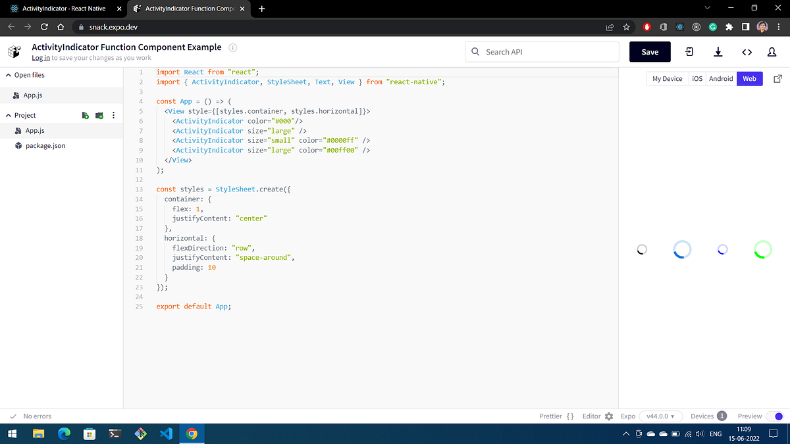Image resolution: width=790 pixels, height=444 pixels.
Task: Click the download project icon
Action: coord(718,51)
